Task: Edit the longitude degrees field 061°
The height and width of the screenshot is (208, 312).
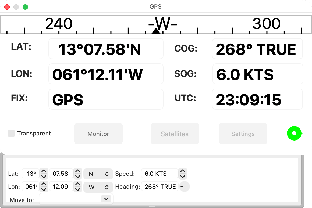Action: pyautogui.click(x=31, y=187)
